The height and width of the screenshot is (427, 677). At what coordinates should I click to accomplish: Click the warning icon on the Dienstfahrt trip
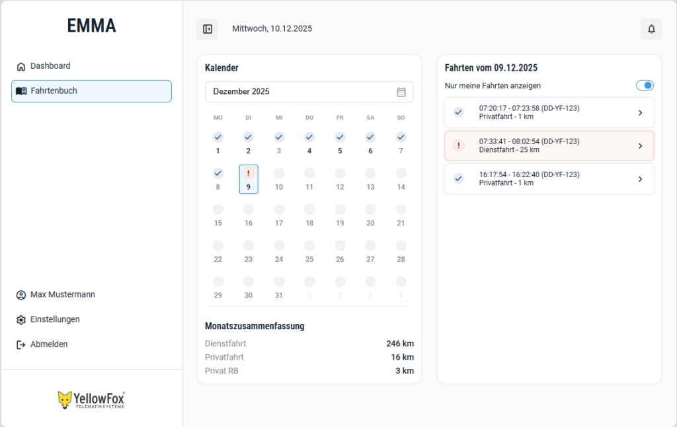tap(459, 145)
